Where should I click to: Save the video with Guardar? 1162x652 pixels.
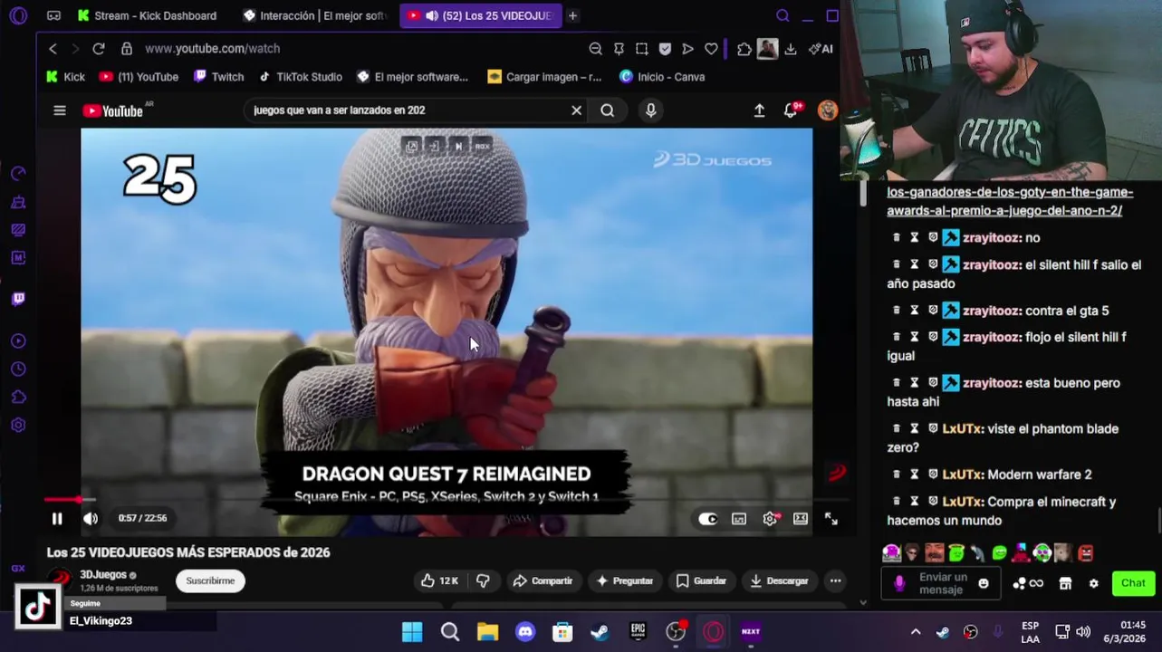[x=701, y=580]
